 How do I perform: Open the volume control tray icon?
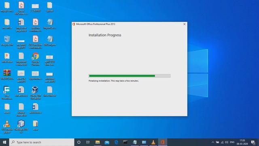click(x=227, y=142)
